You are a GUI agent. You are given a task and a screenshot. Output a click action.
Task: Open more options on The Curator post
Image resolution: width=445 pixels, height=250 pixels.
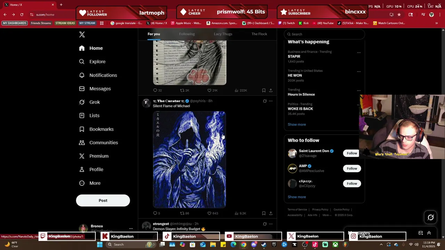pyautogui.click(x=271, y=101)
